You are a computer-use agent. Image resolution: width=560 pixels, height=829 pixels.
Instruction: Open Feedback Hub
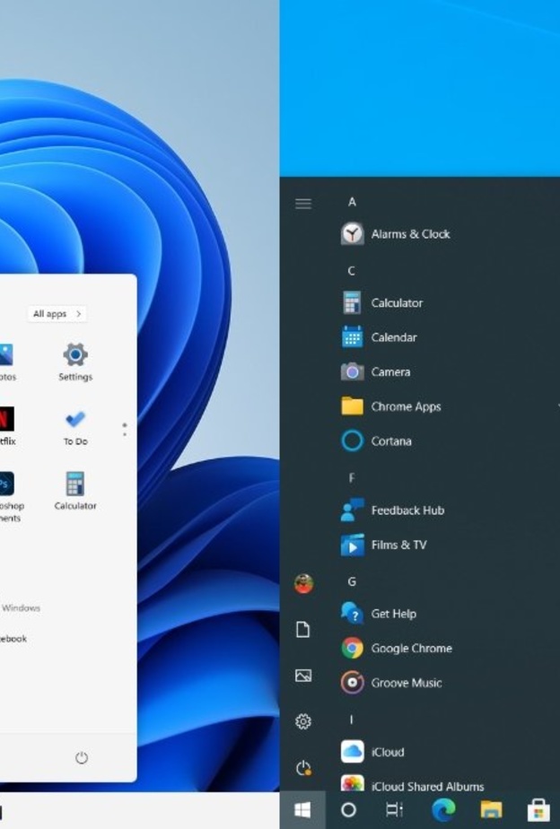tap(407, 510)
